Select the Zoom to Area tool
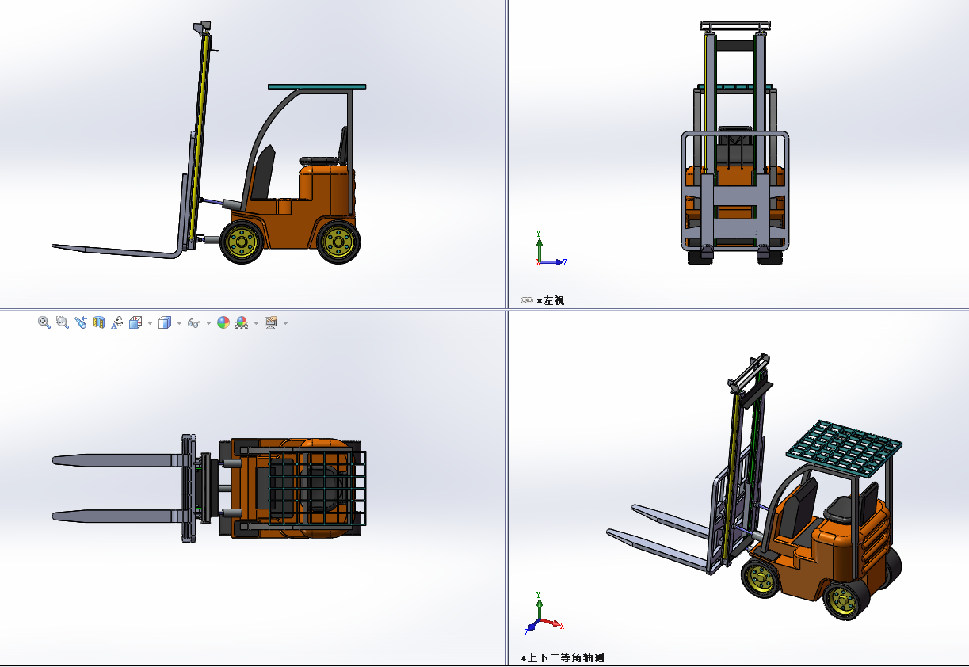Screen dimensions: 969x667 click(x=63, y=322)
